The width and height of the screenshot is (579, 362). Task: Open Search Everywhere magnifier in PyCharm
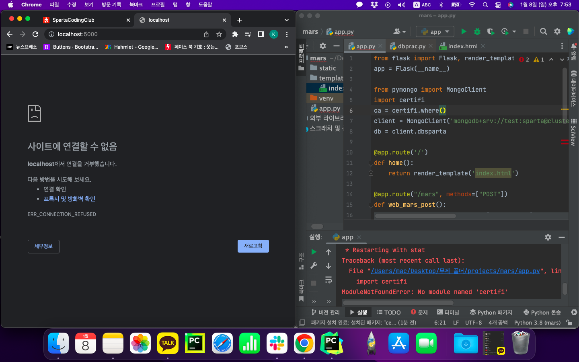tap(544, 31)
